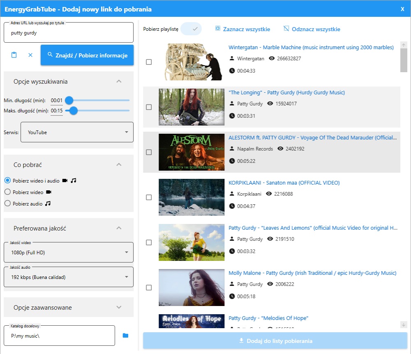This screenshot has height=354, width=411.
Task: Click the clock icon beside 00:04:33
Action: pyautogui.click(x=232, y=71)
